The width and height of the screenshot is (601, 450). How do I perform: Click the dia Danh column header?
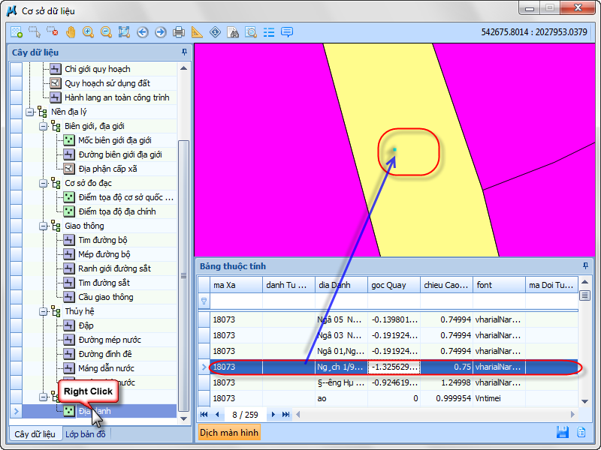coord(340,285)
